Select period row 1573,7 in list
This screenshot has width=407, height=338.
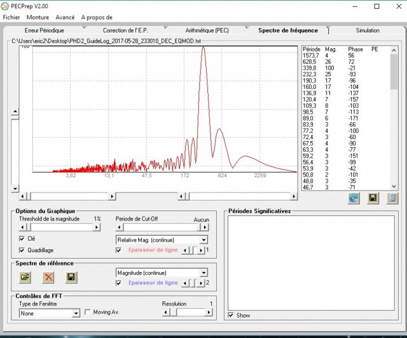[x=346, y=55]
